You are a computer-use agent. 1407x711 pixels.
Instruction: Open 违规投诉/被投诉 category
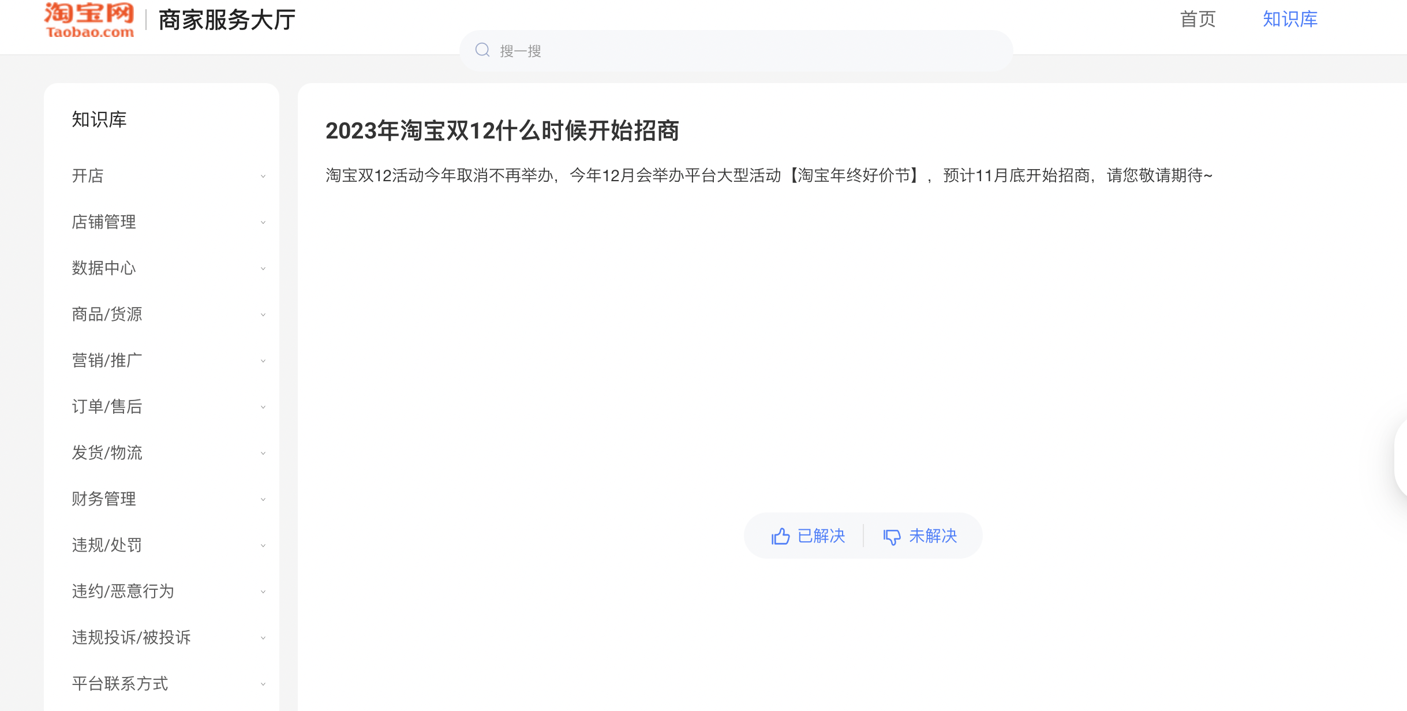coord(131,637)
